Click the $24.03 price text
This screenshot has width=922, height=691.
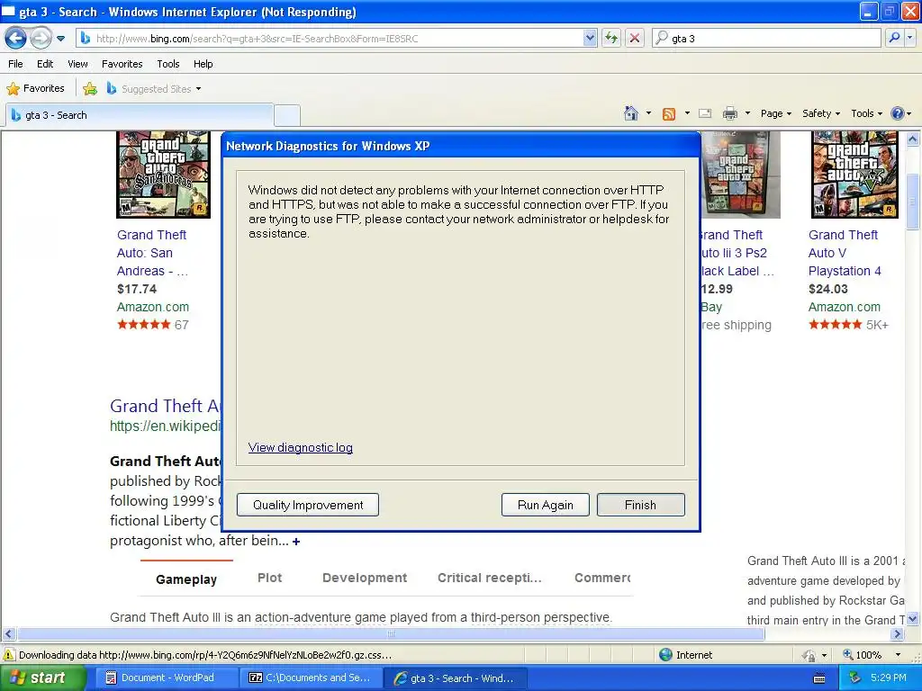[828, 289]
